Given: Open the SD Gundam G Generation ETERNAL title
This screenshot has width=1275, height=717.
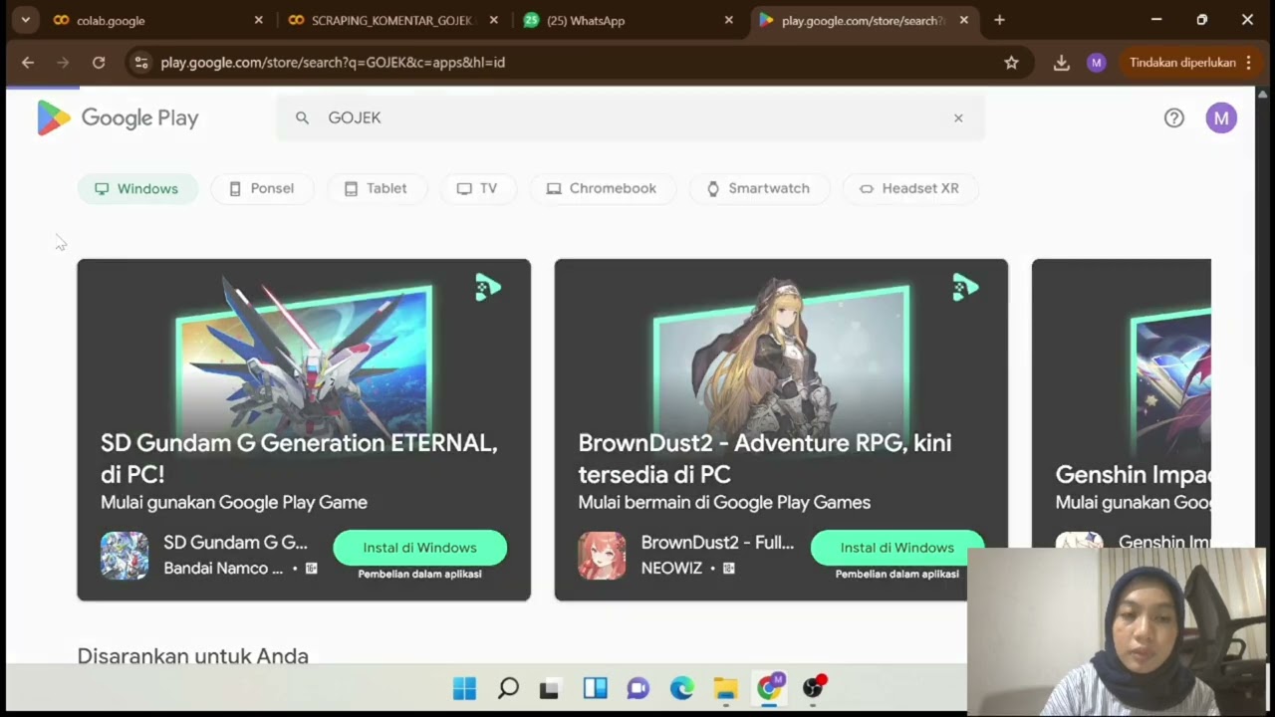Looking at the screenshot, I should (299, 458).
